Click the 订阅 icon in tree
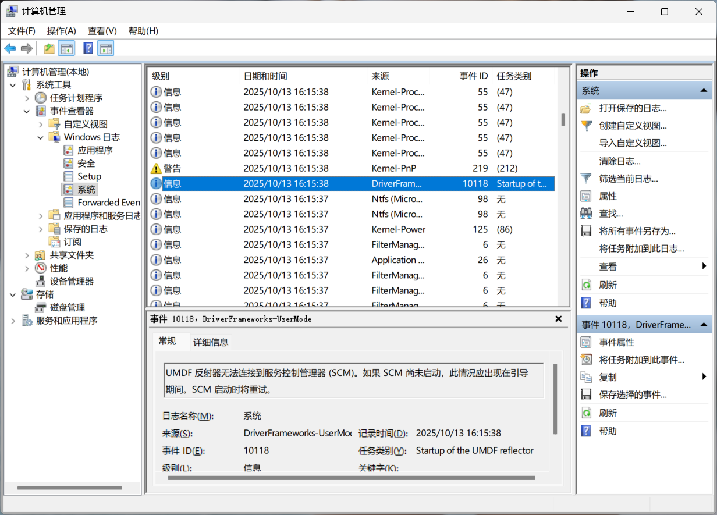This screenshot has height=515, width=717. pyautogui.click(x=55, y=242)
